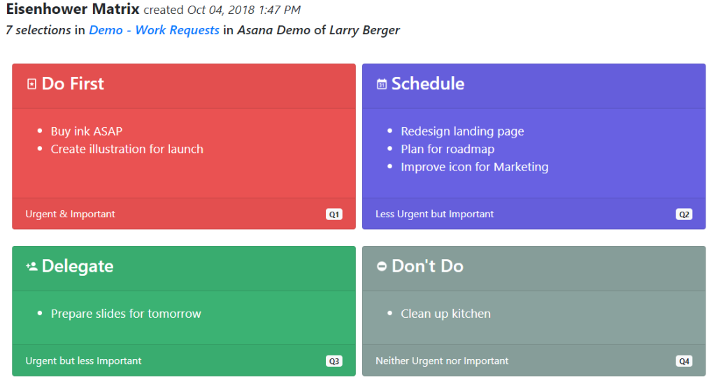Click the Delegate add-person icon

(31, 267)
